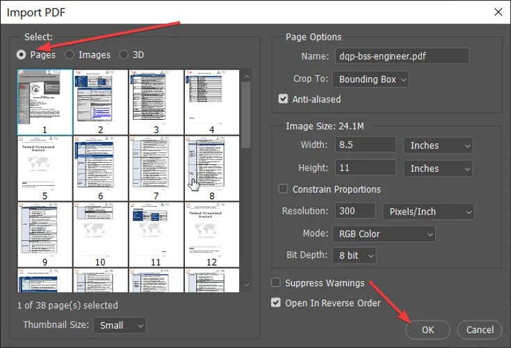Viewport: 511px width, 348px height.
Task: Click the '1 of 38 page(s) selected' text
Action: (x=67, y=306)
